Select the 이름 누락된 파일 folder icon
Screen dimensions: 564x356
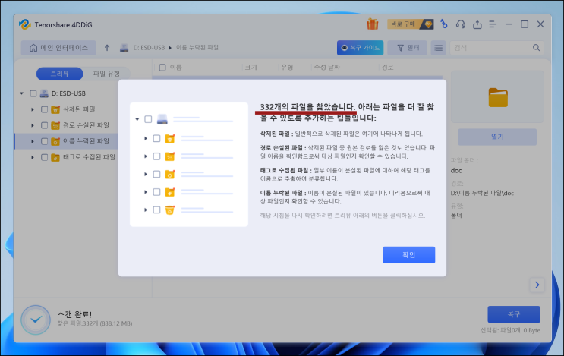55,141
